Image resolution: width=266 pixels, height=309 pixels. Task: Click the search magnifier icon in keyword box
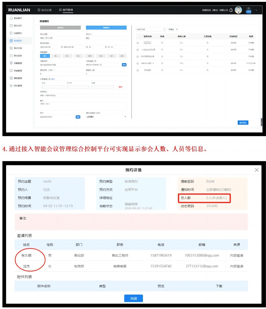point(164,29)
